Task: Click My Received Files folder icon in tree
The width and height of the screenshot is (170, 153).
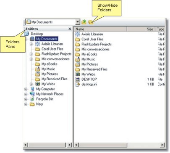Action: (x=37, y=79)
